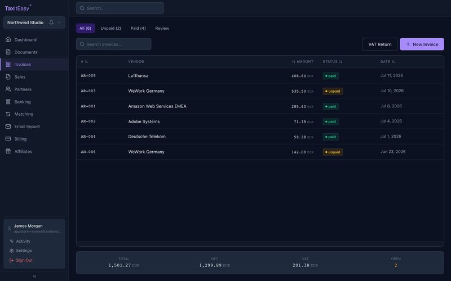Click the Email Import envelope icon

tap(8, 126)
